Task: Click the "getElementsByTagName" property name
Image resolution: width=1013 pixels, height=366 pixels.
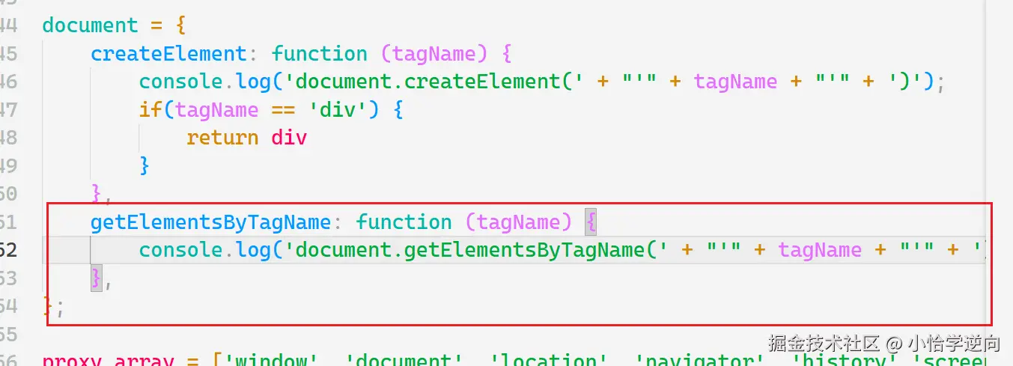Action: [210, 222]
